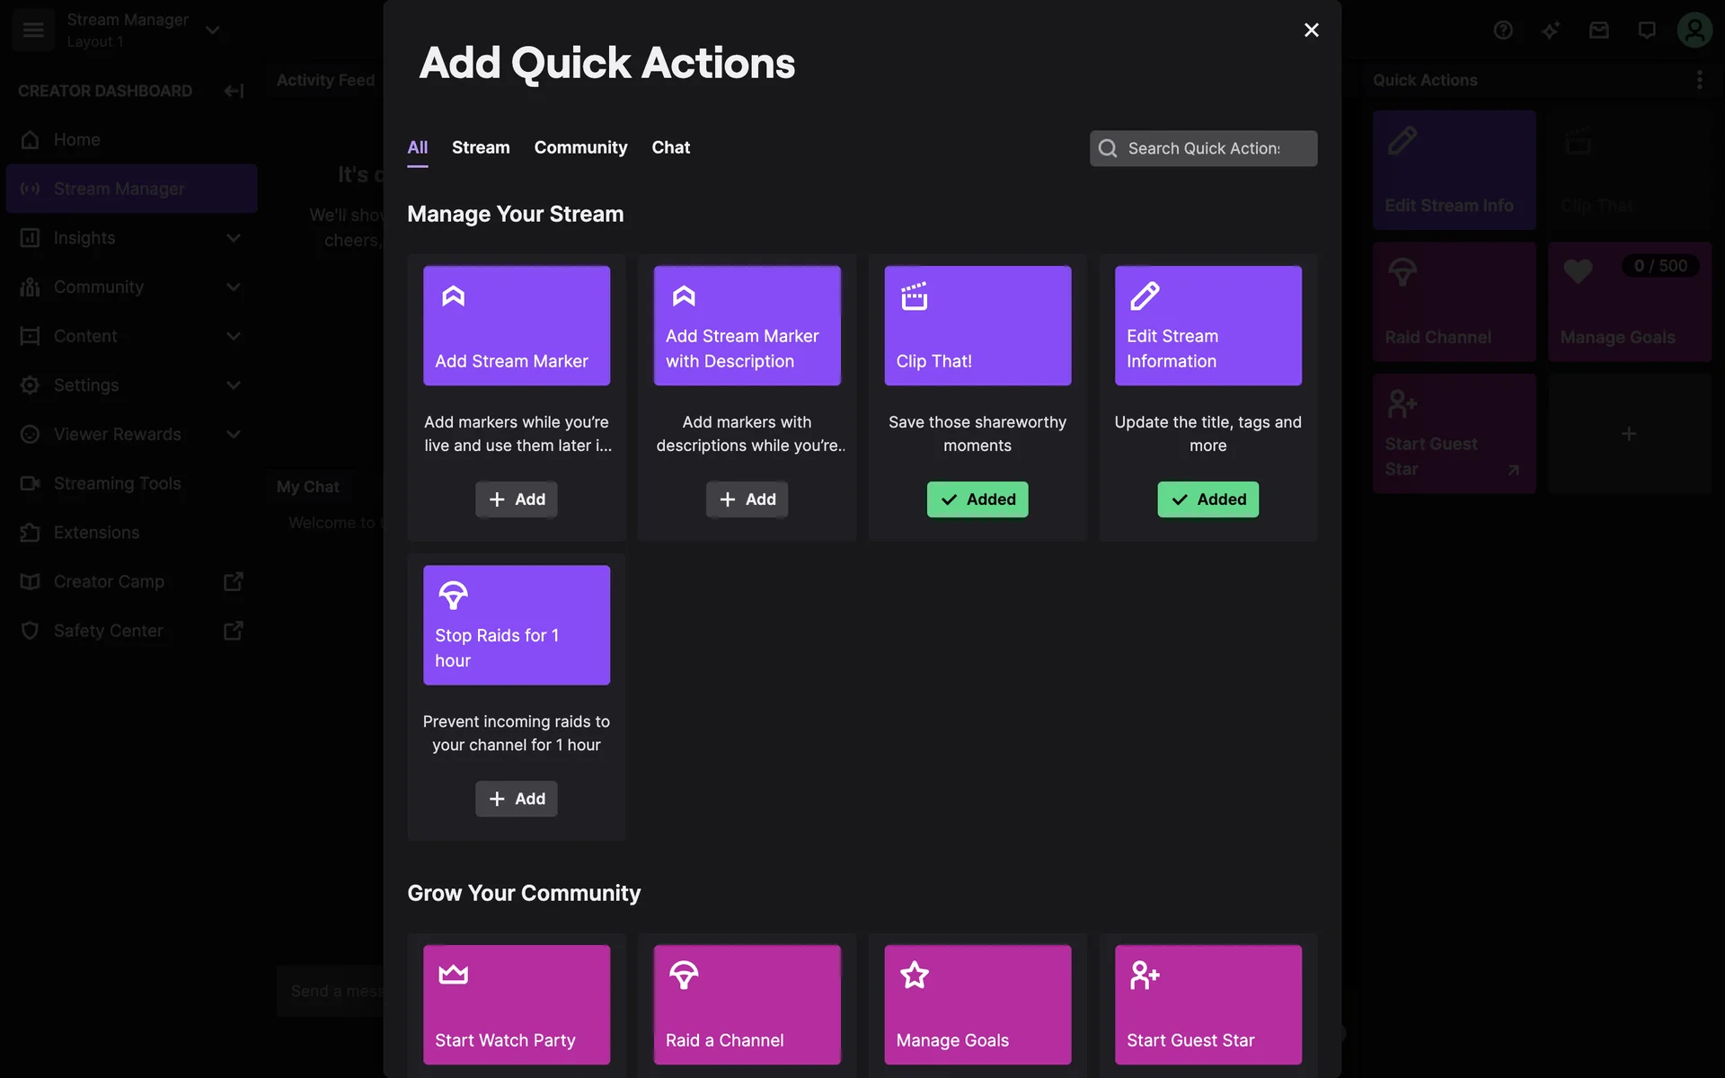Close the Add Quick Actions dialog

tap(1311, 31)
